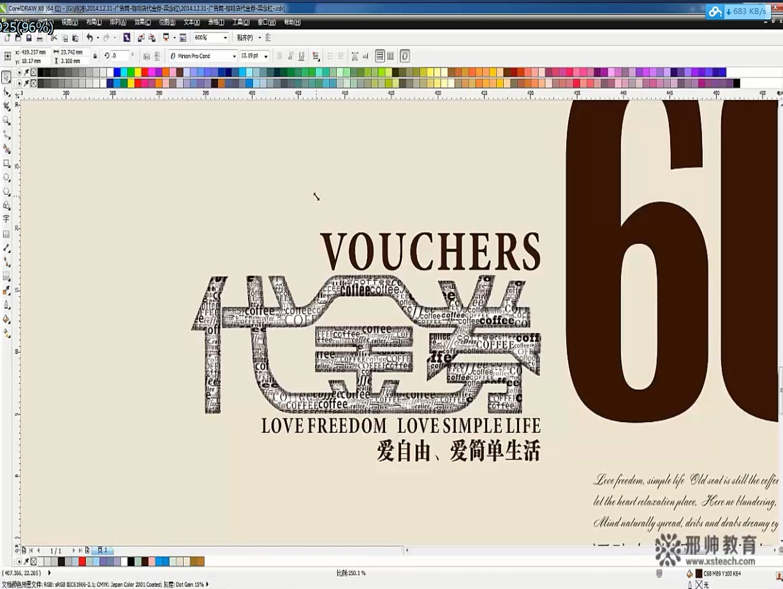
Task: Open the Minion Pro Cond font list
Action: [x=235, y=56]
